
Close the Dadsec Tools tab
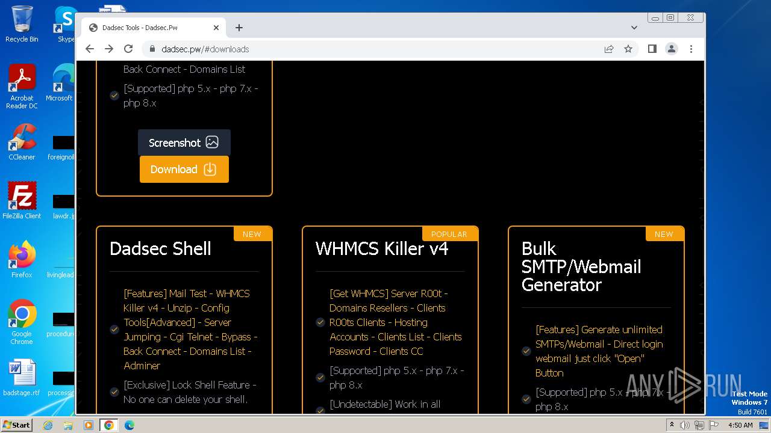[216, 28]
